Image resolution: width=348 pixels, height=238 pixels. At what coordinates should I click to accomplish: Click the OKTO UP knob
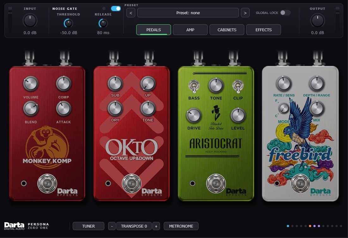(x=148, y=84)
